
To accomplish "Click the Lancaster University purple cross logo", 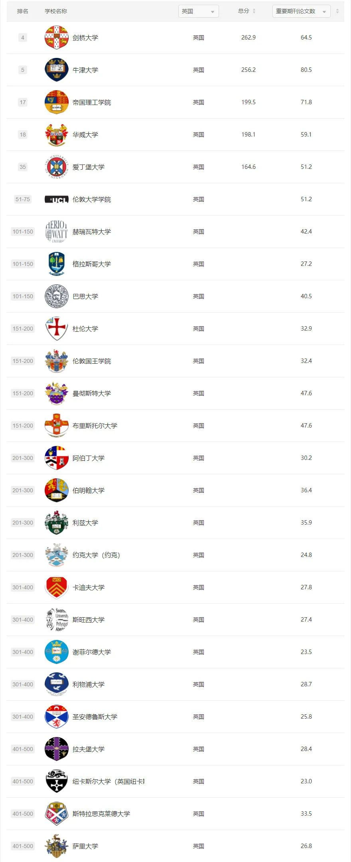I will (57, 749).
